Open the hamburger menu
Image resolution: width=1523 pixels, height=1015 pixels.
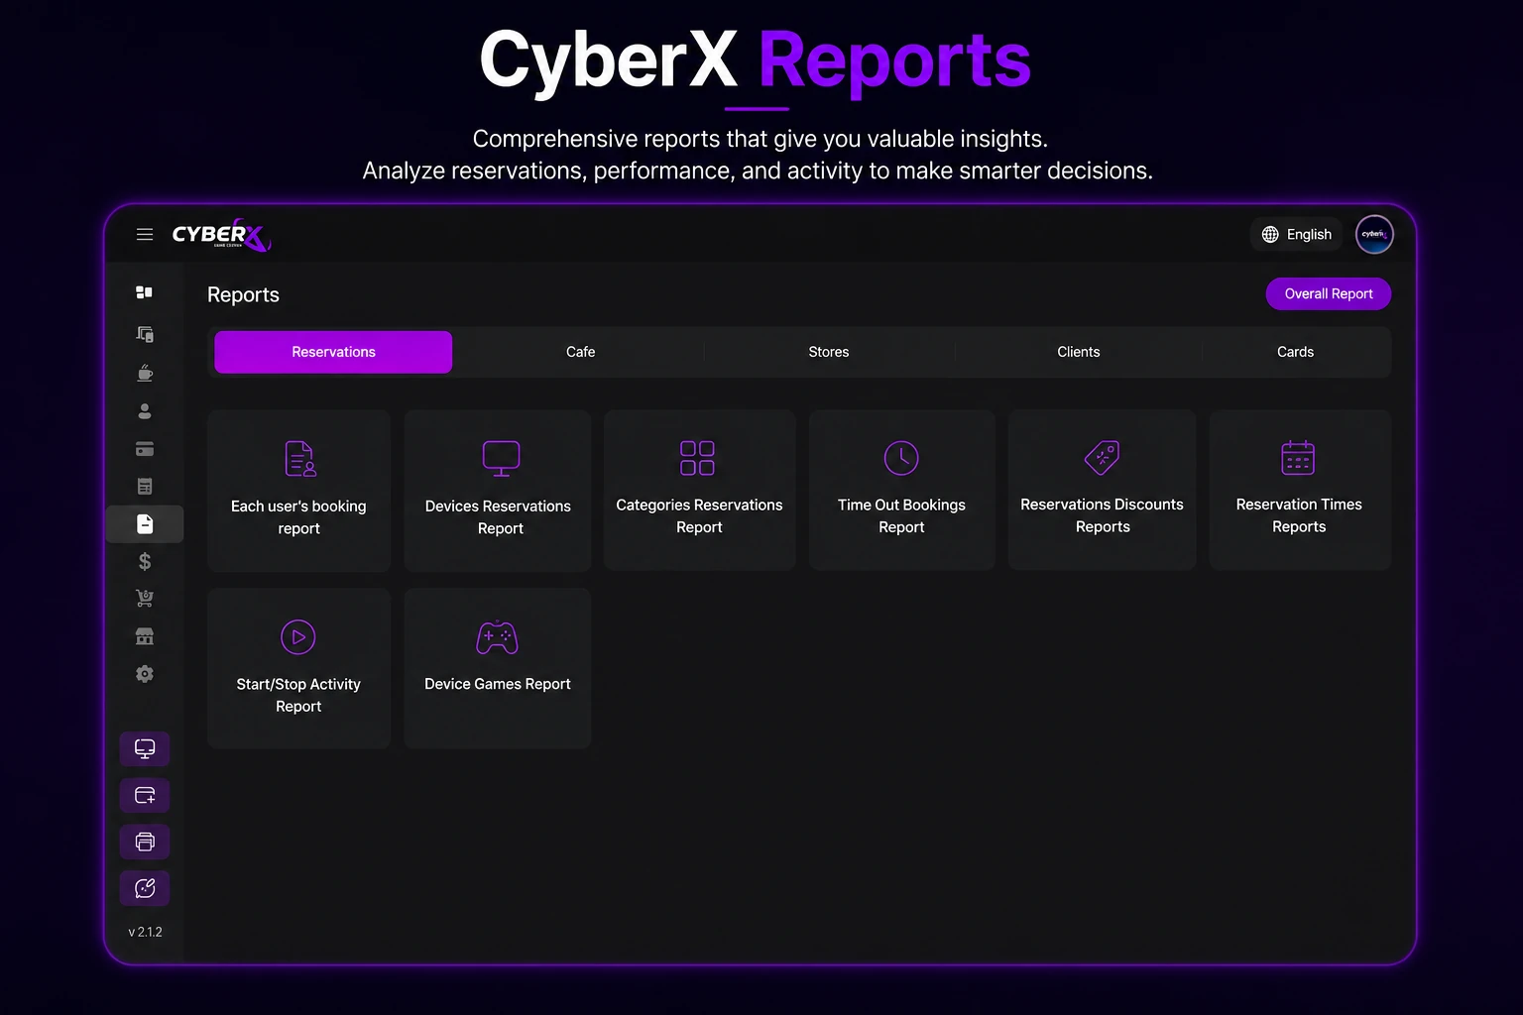click(x=145, y=234)
